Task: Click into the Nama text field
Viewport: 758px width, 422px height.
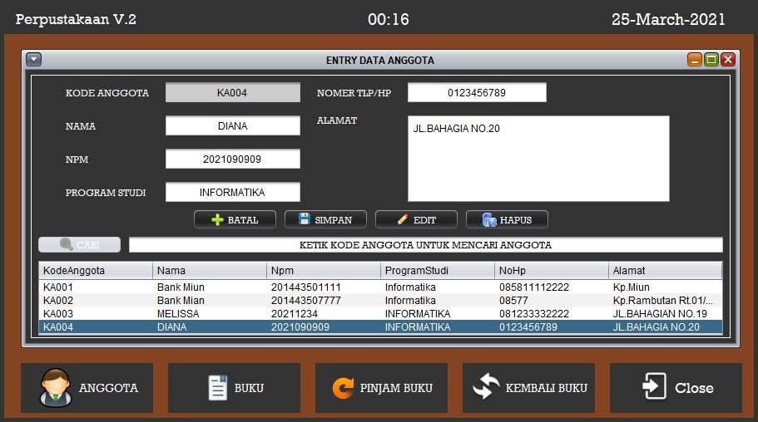Action: (x=232, y=126)
